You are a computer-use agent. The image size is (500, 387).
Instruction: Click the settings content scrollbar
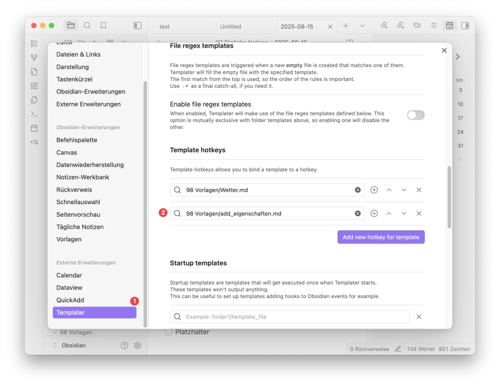tap(449, 197)
